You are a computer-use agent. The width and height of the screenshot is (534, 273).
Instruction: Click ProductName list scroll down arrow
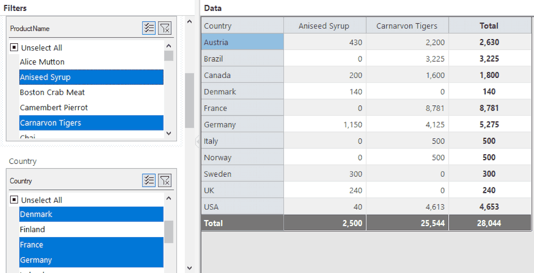click(x=168, y=133)
